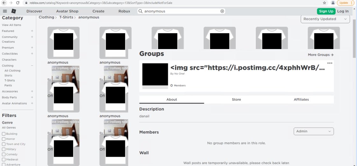Open the first t-shirt thumbnail in top row
This screenshot has height=166, width=357.
click(x=63, y=43)
